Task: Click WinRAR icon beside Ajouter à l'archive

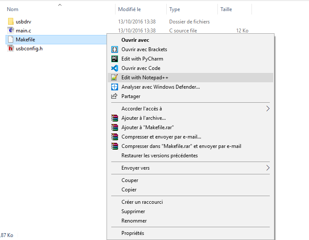Action: (x=114, y=118)
